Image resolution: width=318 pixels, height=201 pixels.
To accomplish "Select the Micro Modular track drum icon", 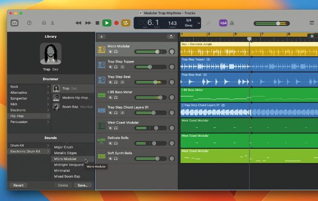I will (x=101, y=49).
